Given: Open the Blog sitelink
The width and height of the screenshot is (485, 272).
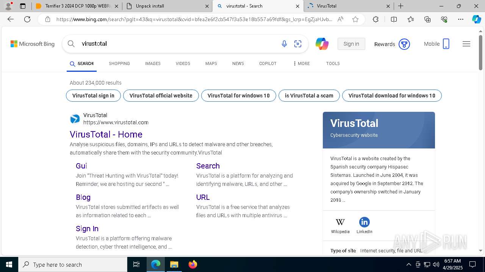Looking at the screenshot, I should (83, 197).
